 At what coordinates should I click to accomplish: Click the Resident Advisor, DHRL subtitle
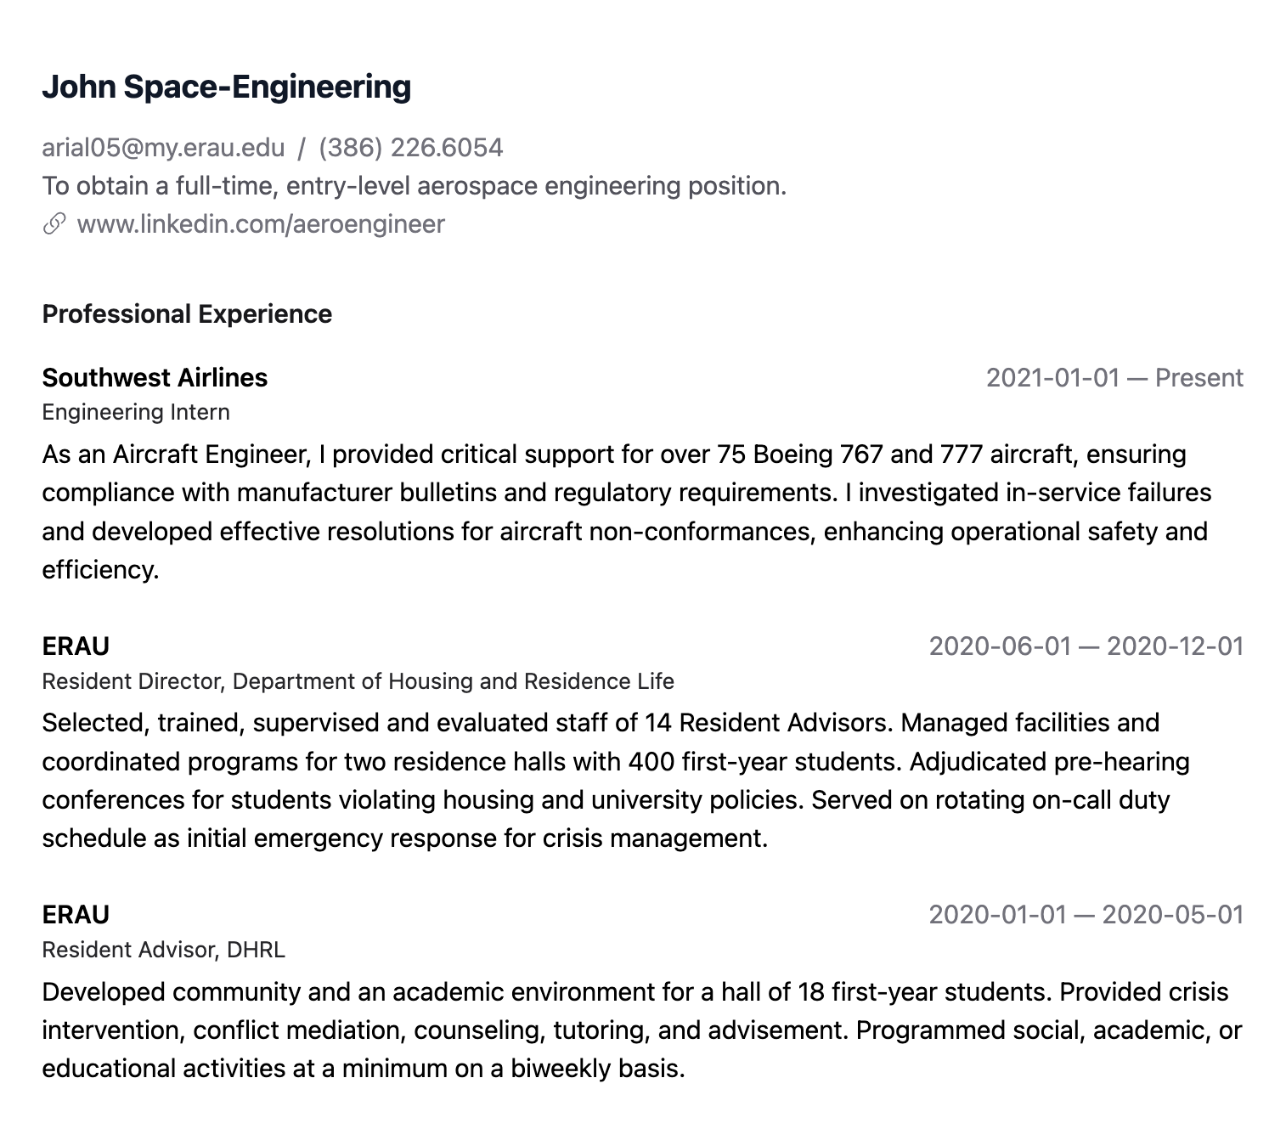click(163, 950)
